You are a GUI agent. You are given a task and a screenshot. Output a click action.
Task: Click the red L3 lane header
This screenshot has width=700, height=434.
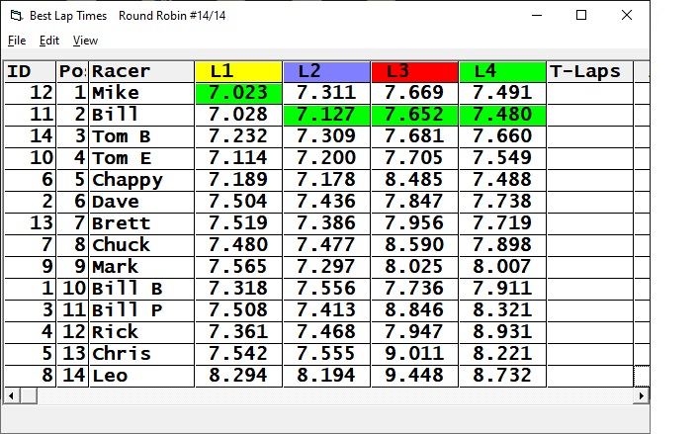414,71
